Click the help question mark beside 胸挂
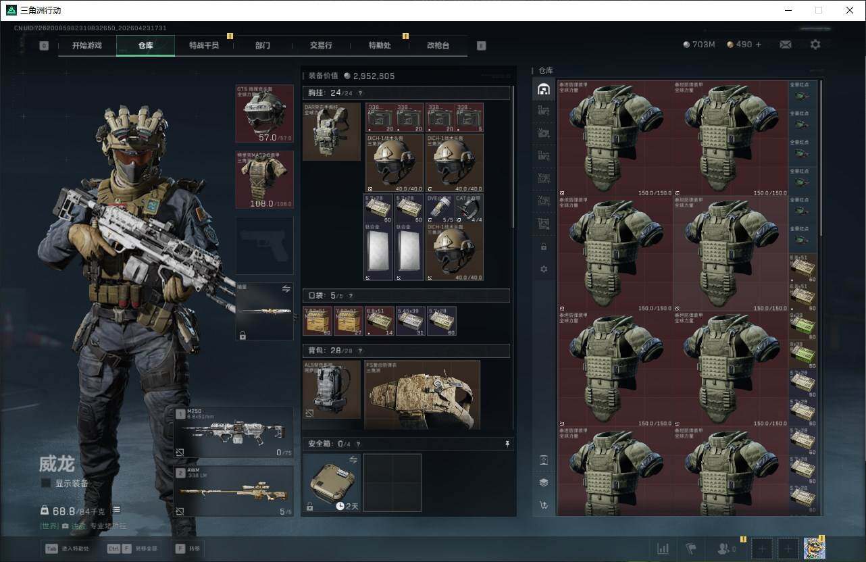The height and width of the screenshot is (562, 866). point(360,93)
